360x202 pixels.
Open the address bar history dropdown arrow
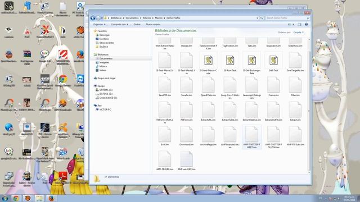pyautogui.click(x=257, y=18)
